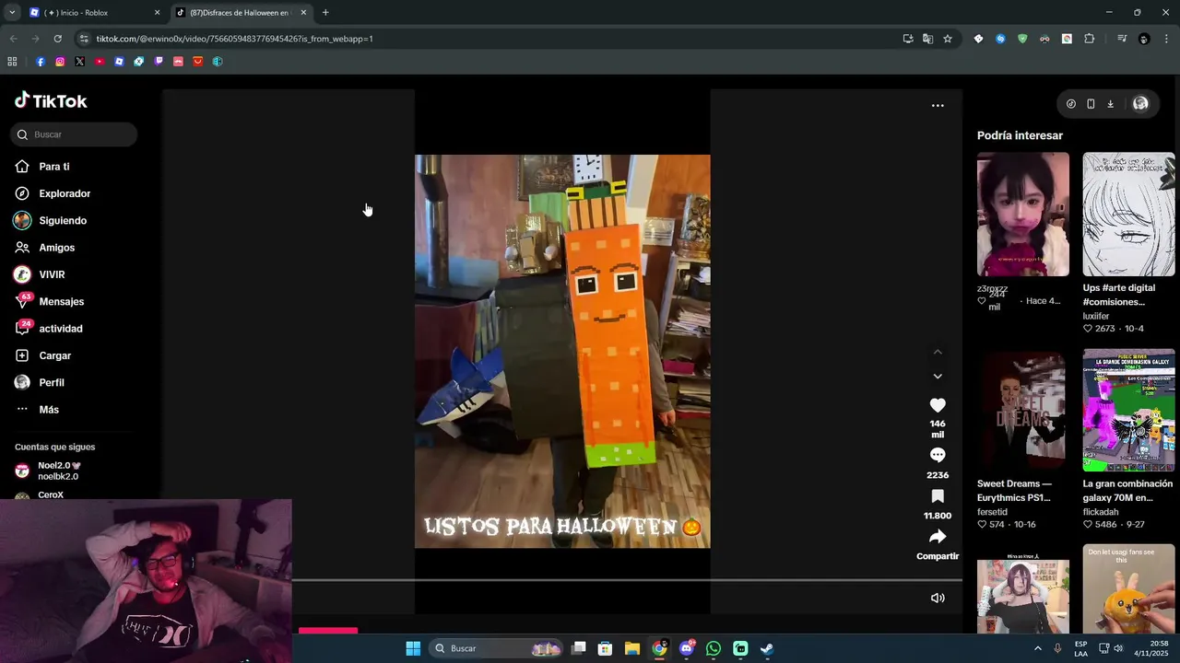Viewport: 1180px width, 663px height.
Task: Open media controls icon in Chrome toolbar
Action: [x=1121, y=39]
